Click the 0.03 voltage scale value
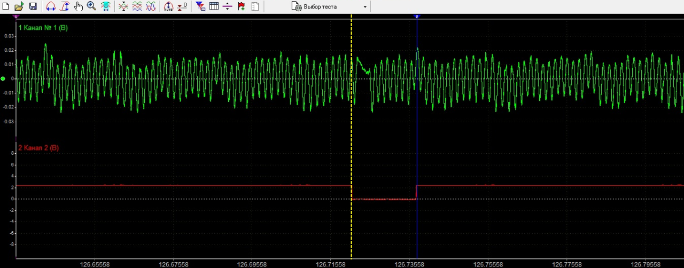The width and height of the screenshot is (684, 268). [x=9, y=36]
